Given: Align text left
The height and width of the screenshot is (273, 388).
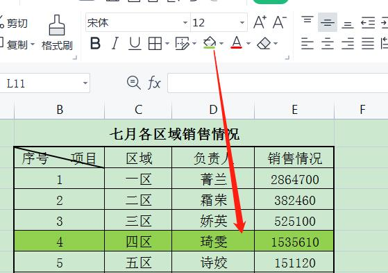Looking at the screenshot, I should 307,44.
